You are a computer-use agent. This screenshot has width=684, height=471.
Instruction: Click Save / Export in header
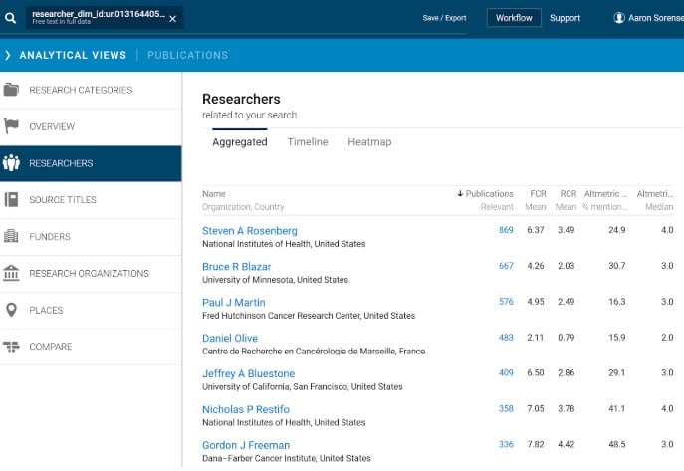(444, 18)
